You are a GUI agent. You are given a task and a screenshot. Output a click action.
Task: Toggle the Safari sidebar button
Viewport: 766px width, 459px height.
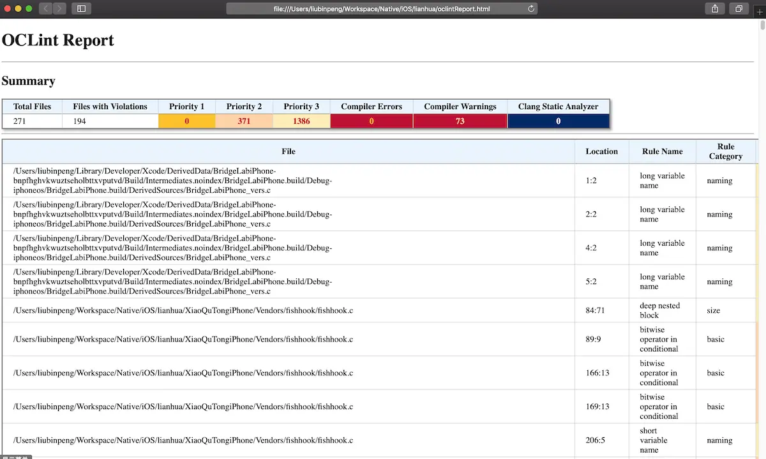pos(81,9)
